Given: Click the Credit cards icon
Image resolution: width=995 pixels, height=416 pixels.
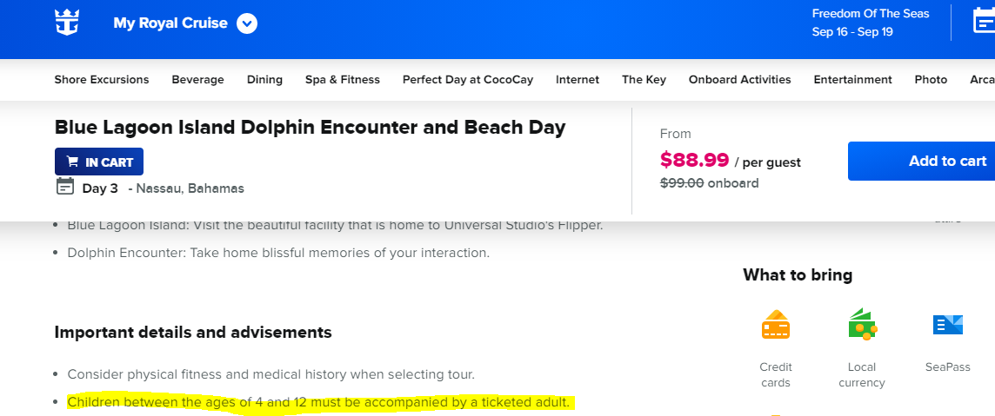Looking at the screenshot, I should coord(776,325).
